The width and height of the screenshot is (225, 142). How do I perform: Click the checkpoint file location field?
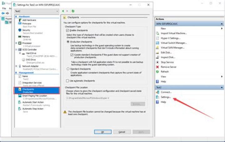point(106,98)
